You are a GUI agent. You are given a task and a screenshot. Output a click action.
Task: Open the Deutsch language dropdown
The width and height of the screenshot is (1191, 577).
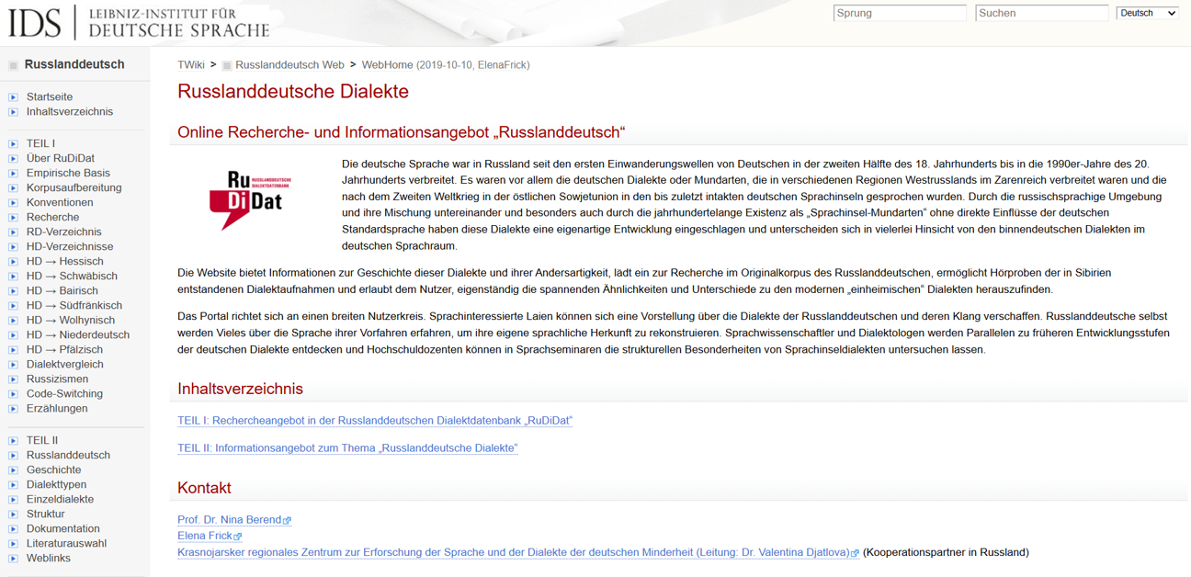pyautogui.click(x=1146, y=12)
